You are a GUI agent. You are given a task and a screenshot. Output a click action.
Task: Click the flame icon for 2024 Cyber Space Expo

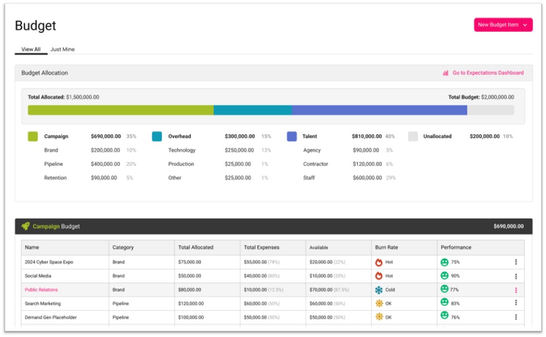coord(379,262)
